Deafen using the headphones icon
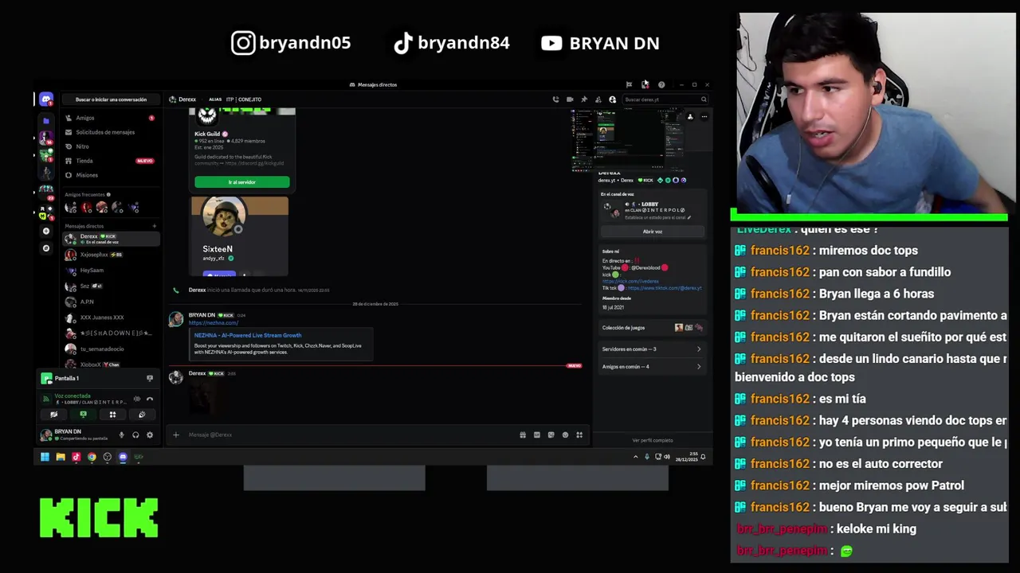 point(135,435)
